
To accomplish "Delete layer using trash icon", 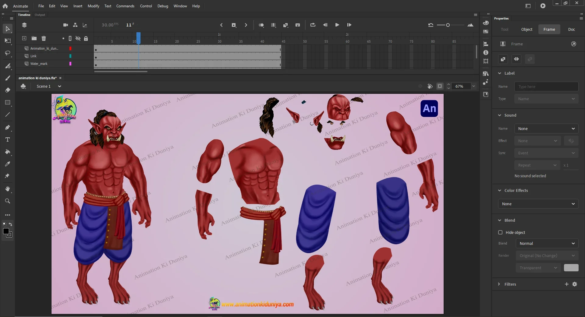I will click(44, 38).
